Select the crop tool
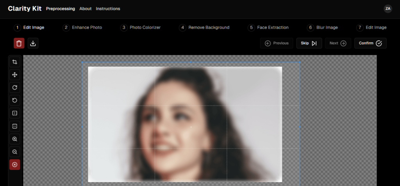This screenshot has width=400, height=186. [15, 62]
